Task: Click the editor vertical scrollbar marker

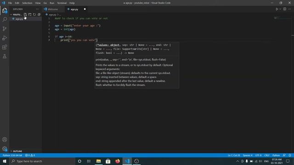Action: [x=293, y=35]
